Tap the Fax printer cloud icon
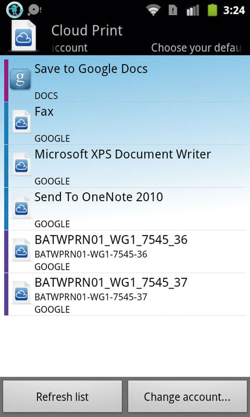The height and width of the screenshot is (417, 250). pyautogui.click(x=21, y=122)
